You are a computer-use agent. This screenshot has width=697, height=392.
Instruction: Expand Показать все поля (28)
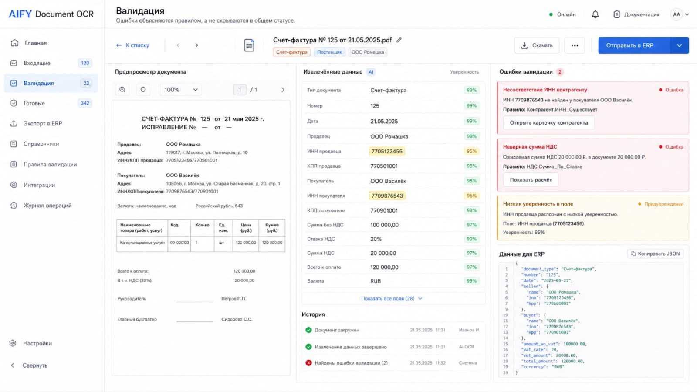(392, 298)
